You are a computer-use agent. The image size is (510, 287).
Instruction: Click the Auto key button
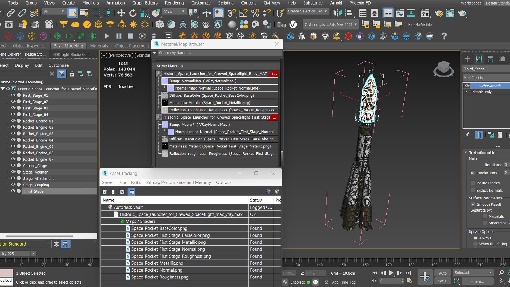tap(443, 273)
